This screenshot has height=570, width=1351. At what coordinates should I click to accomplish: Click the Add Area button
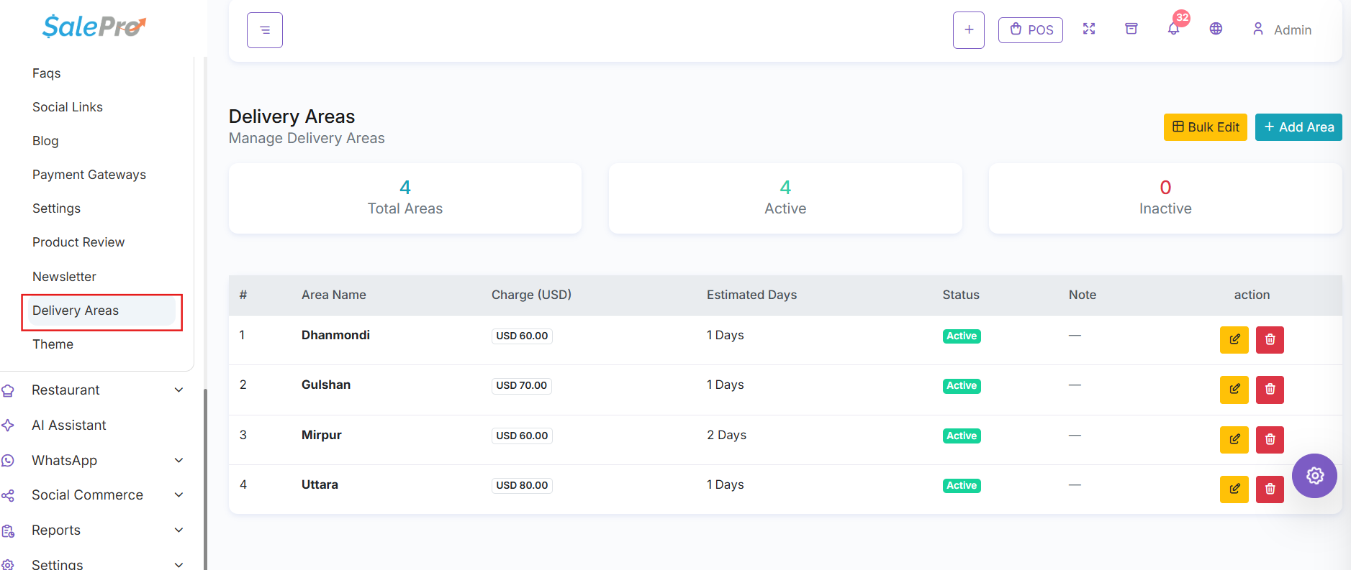click(x=1298, y=127)
